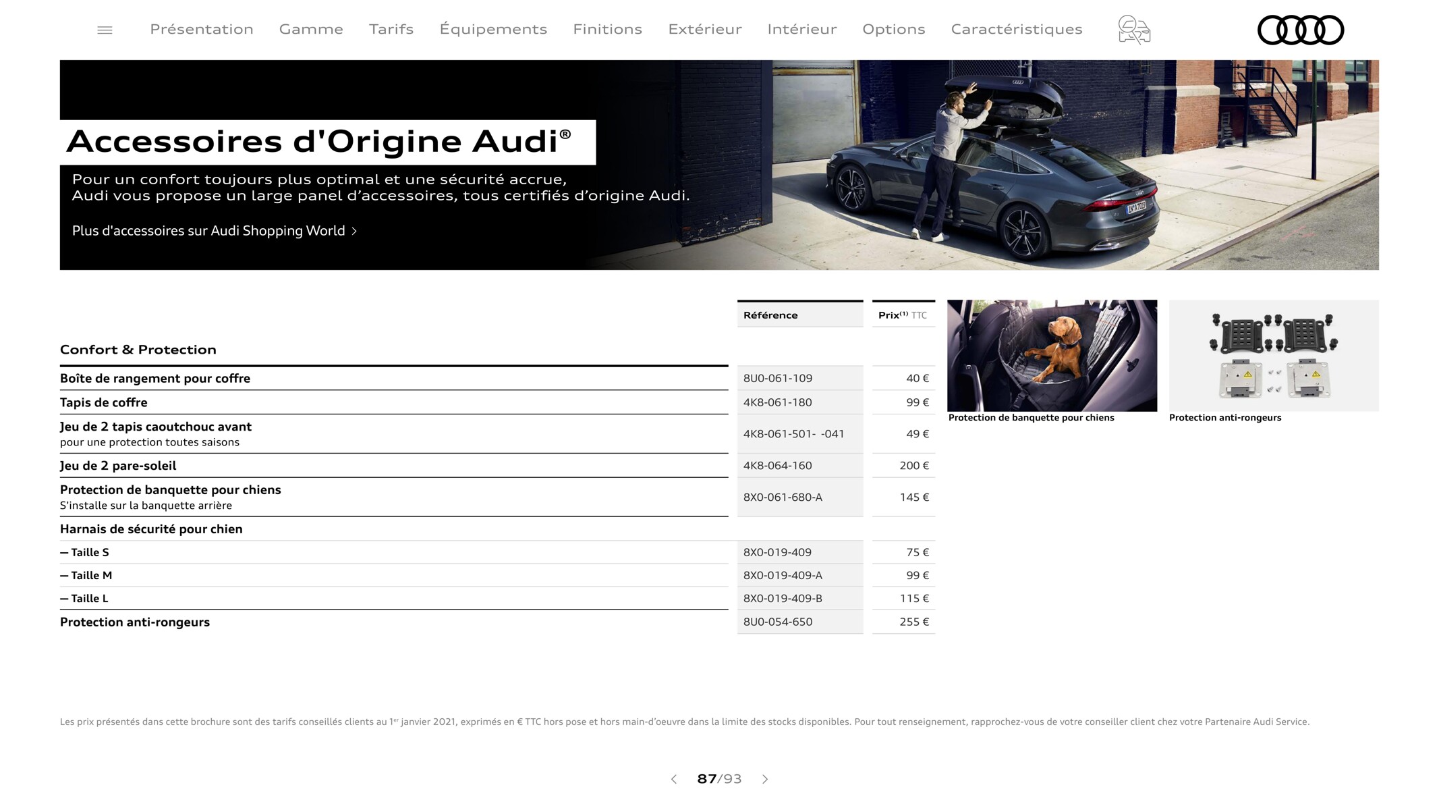Open the Présentation section

coord(202,29)
